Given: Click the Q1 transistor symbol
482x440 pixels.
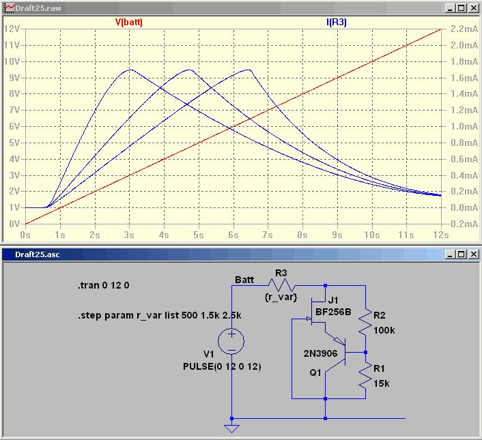Looking at the screenshot, I should point(336,353).
